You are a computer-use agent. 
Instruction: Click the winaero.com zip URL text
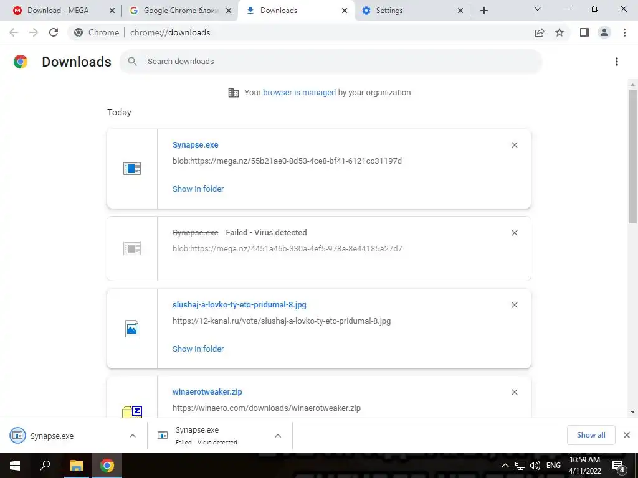click(267, 408)
